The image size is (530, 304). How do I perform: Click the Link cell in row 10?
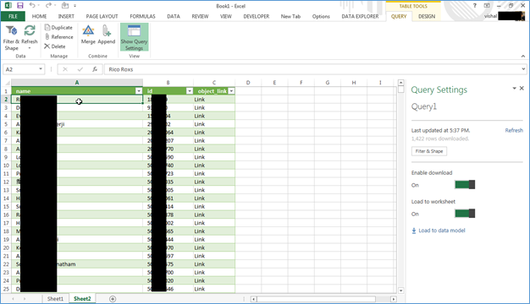(x=214, y=166)
